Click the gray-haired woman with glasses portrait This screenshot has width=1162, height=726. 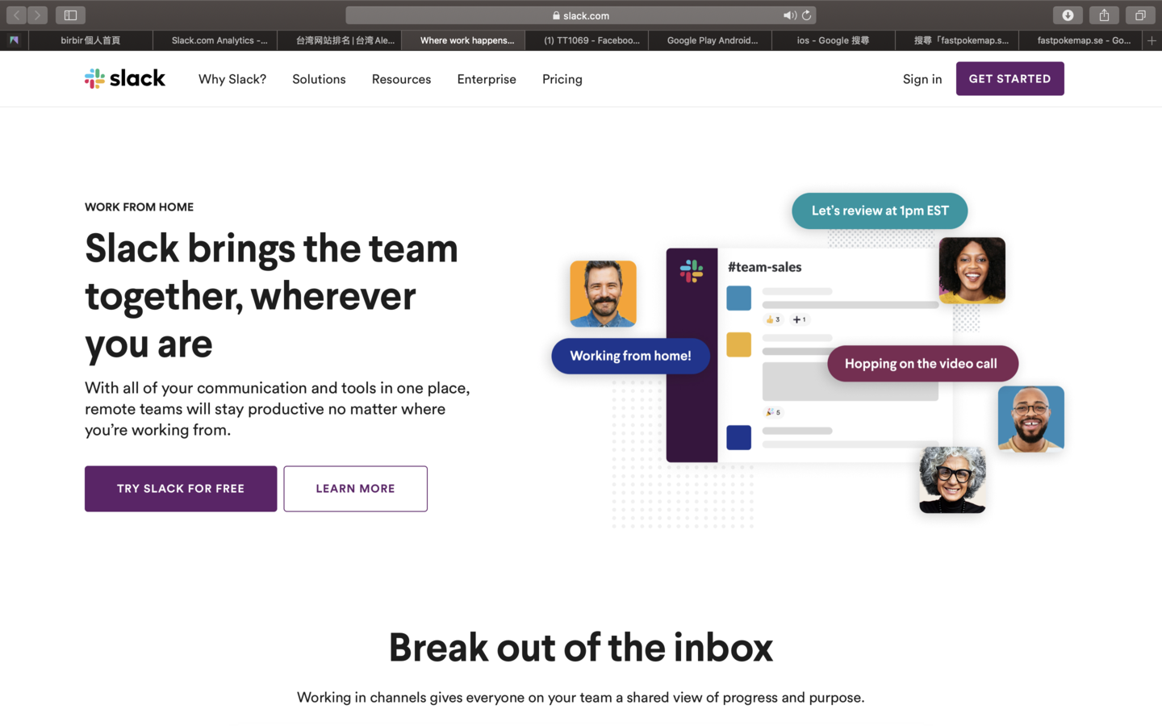click(x=952, y=480)
